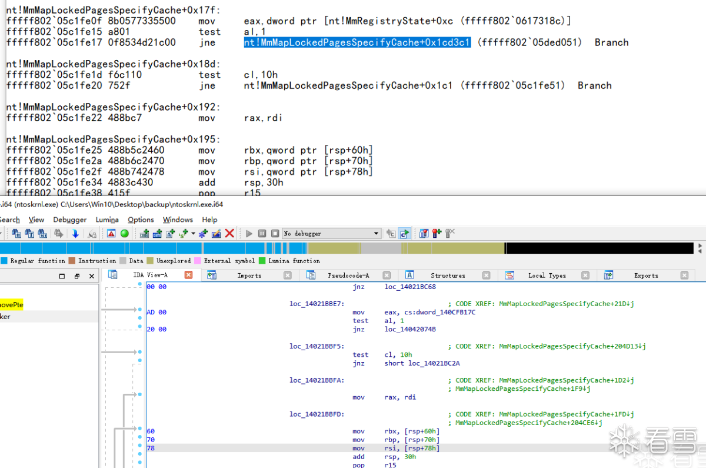Open the Lumina menu
This screenshot has height=468, width=706.
click(x=107, y=220)
